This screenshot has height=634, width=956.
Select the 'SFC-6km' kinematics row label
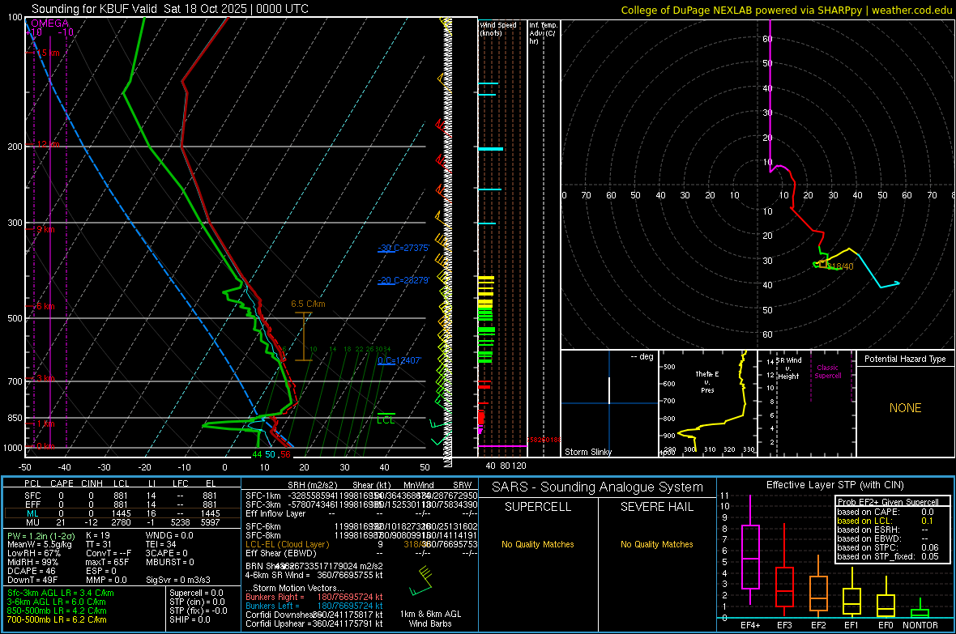(x=263, y=526)
